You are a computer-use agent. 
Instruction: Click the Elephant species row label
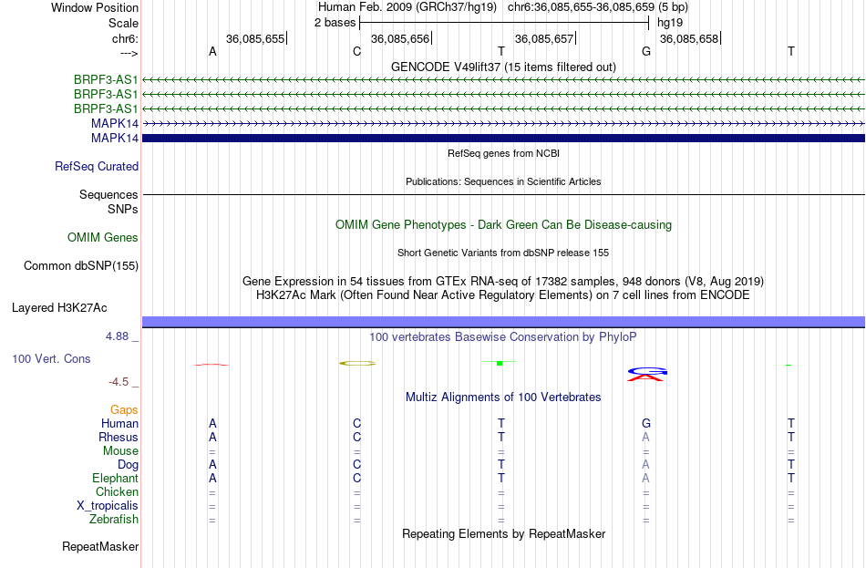coord(115,479)
